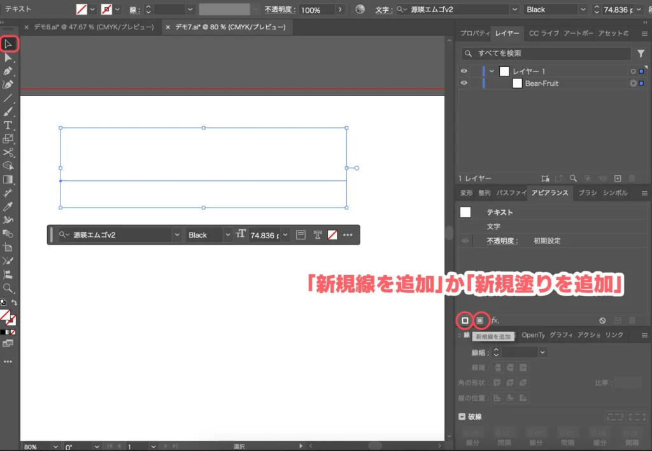Viewport: 652px width, 451px height.
Task: Select the Scissors tool
Action: (8, 152)
